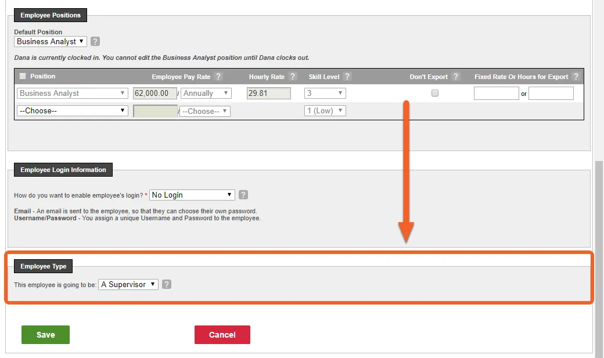Open skill level dropdown showing 3
The height and width of the screenshot is (358, 604).
pyautogui.click(x=325, y=93)
